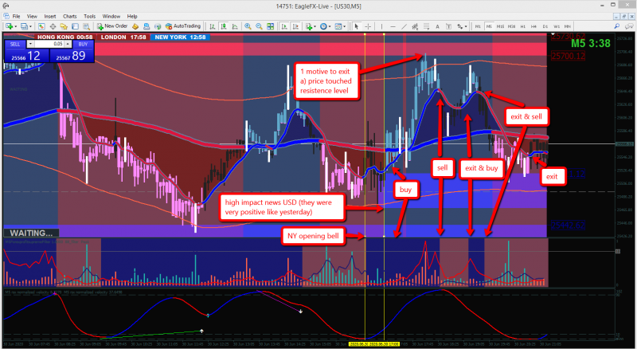Switch to bar chart display

(x=212, y=26)
